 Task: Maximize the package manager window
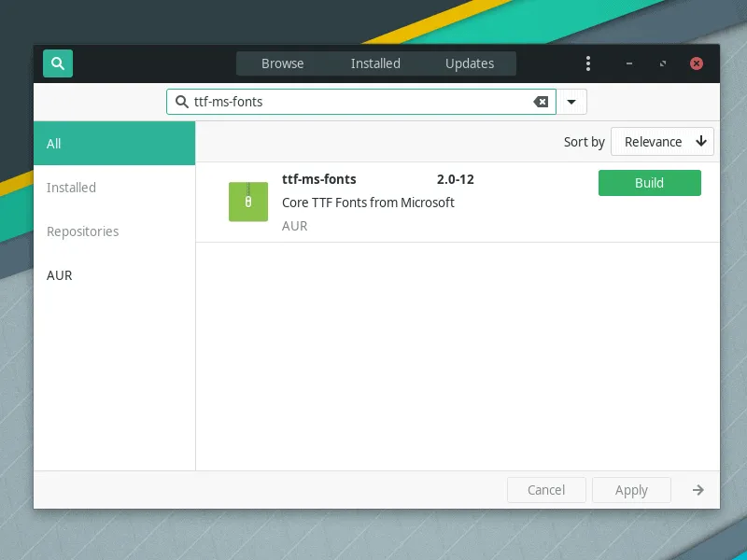coord(663,63)
